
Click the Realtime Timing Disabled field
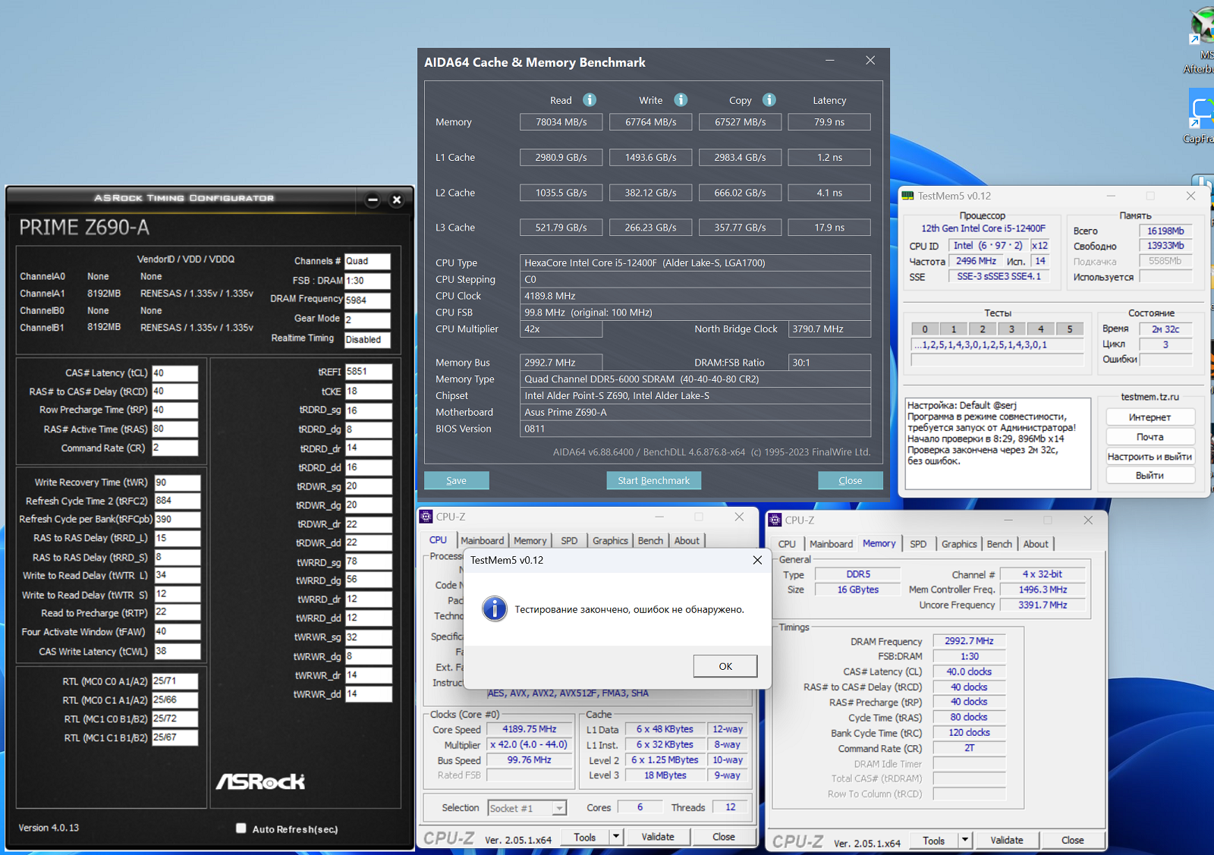(367, 339)
